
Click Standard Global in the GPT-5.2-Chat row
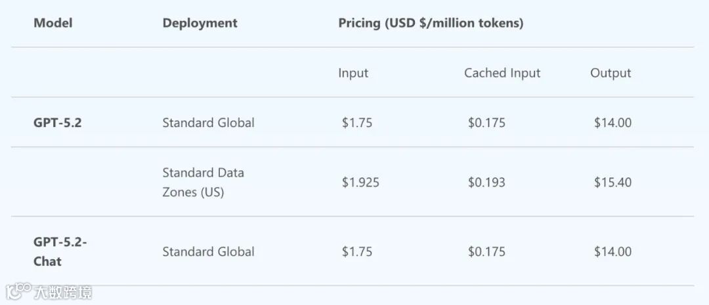(x=208, y=251)
